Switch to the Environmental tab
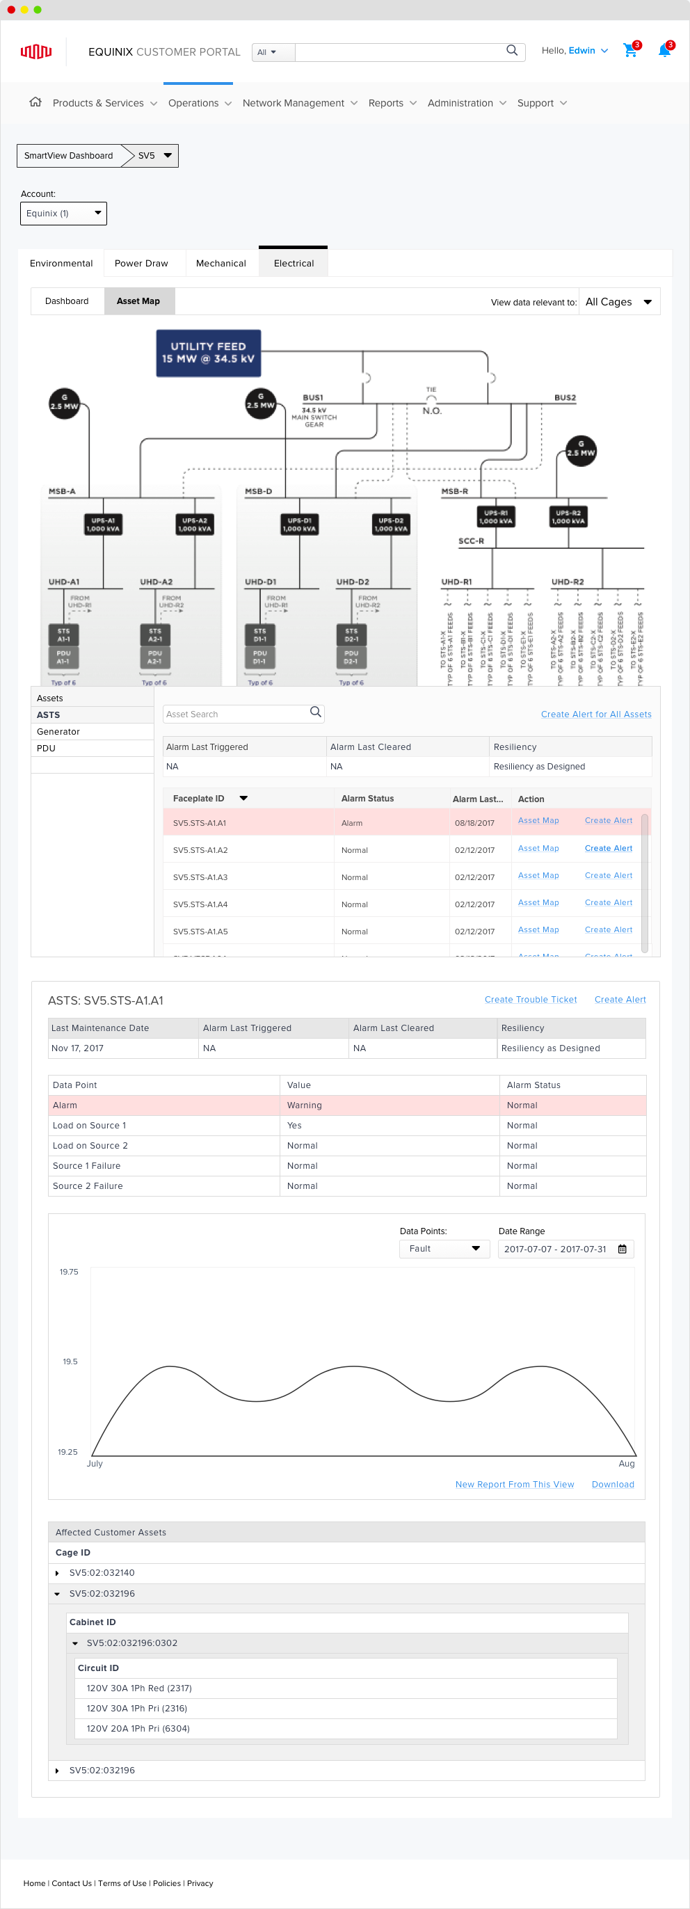The height and width of the screenshot is (1909, 690). (x=61, y=263)
